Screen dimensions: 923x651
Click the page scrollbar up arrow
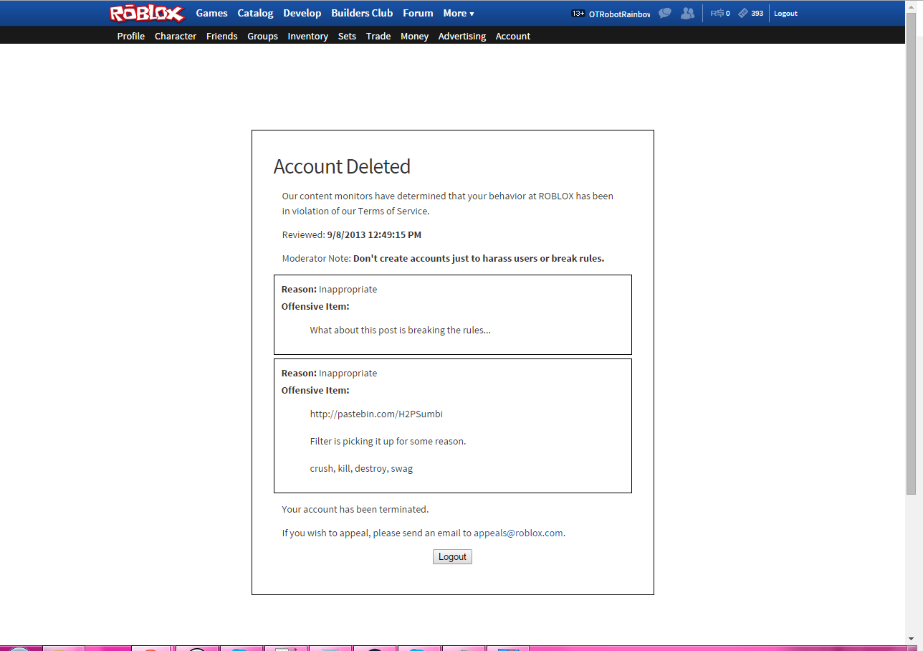coord(911,6)
